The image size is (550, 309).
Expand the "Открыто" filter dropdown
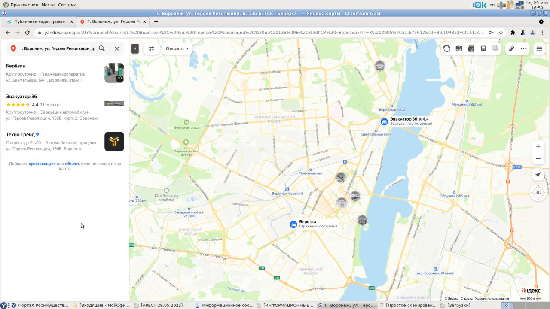[x=177, y=48]
